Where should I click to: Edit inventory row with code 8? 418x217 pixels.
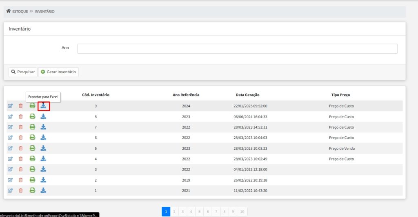[10, 116]
